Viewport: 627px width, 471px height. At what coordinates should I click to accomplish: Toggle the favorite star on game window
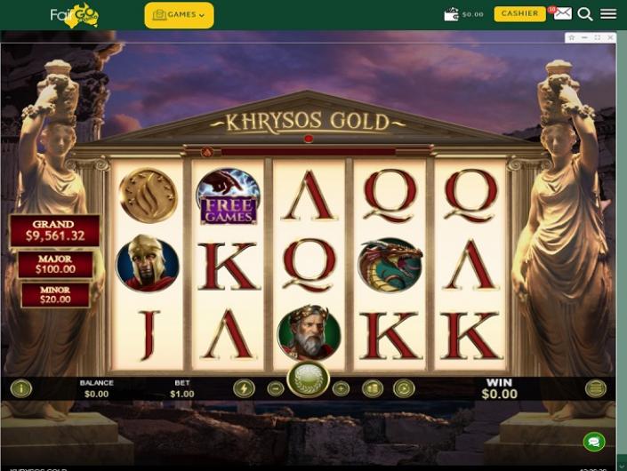572,37
